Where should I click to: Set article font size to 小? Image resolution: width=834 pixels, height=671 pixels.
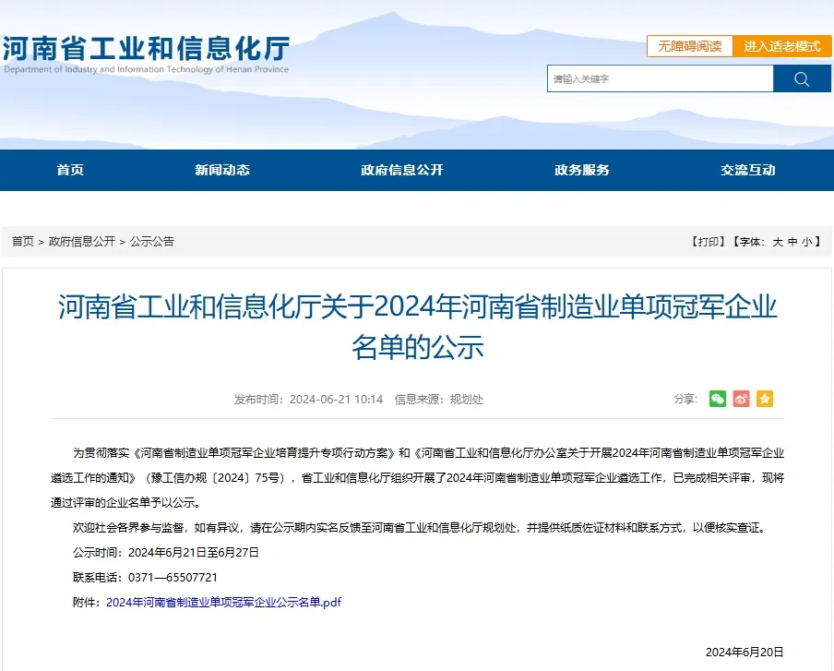pyautogui.click(x=808, y=241)
